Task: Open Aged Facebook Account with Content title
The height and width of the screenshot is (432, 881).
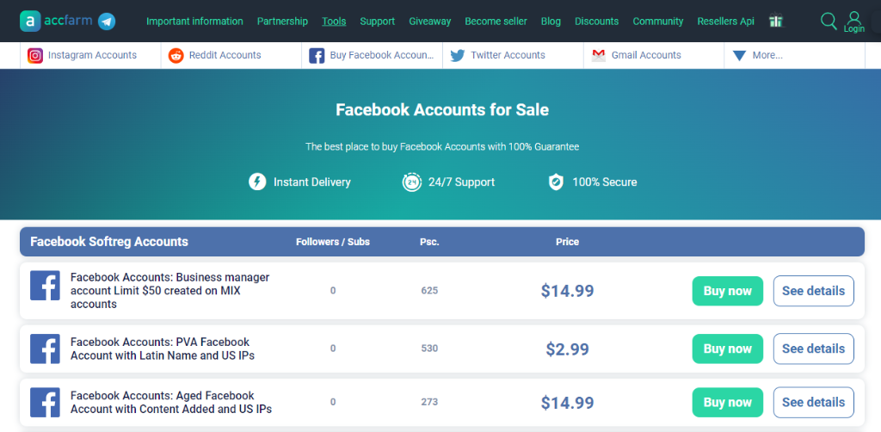Action: tap(171, 402)
